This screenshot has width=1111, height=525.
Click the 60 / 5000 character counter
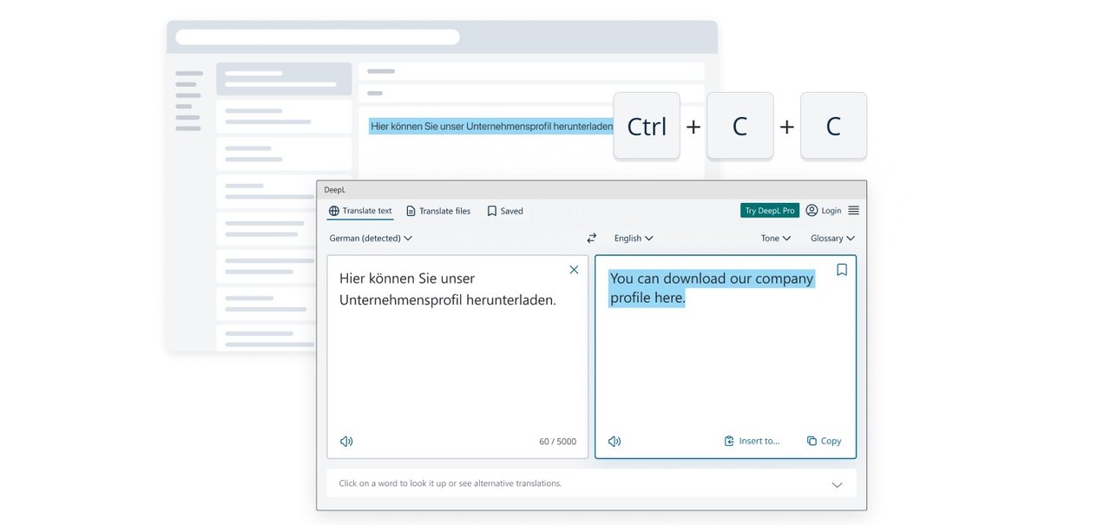(x=557, y=442)
